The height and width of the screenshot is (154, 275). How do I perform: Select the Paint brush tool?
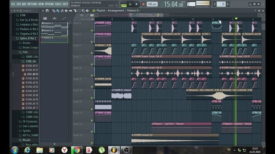pyautogui.click(x=58, y=11)
